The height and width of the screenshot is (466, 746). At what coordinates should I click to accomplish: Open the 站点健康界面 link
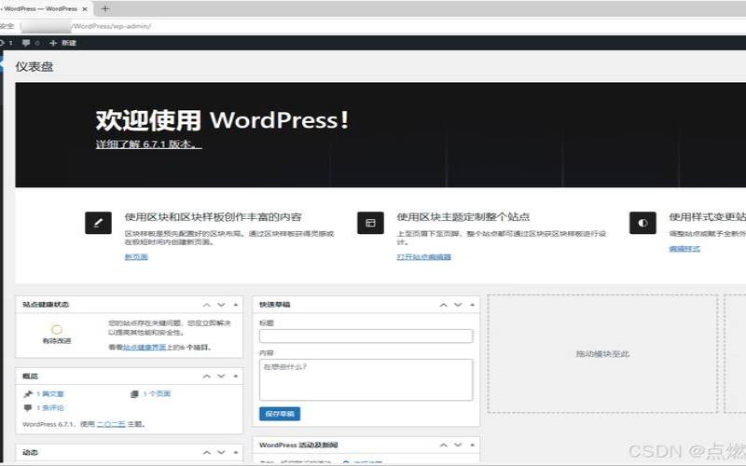pos(145,347)
